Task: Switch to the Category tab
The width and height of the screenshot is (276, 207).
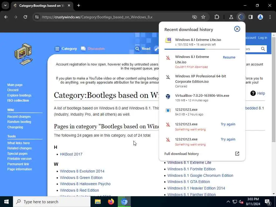Action: point(66,49)
